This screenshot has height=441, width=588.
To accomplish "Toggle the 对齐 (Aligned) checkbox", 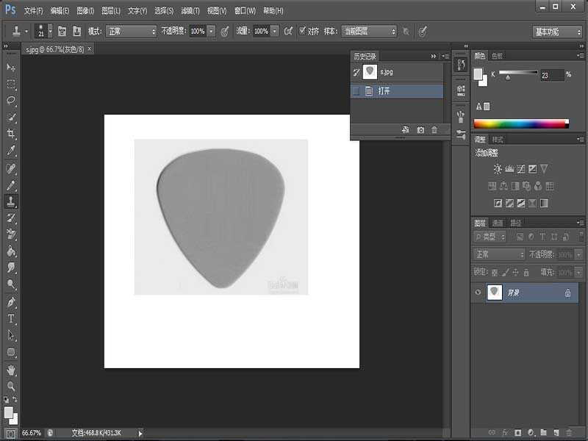I will pyautogui.click(x=303, y=32).
